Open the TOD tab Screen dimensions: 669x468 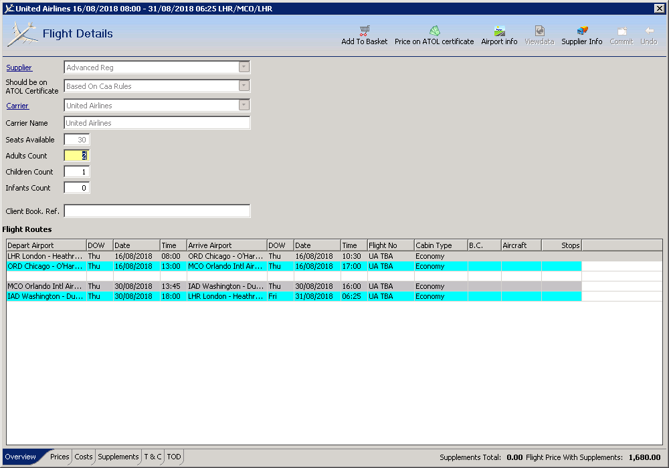(x=174, y=457)
